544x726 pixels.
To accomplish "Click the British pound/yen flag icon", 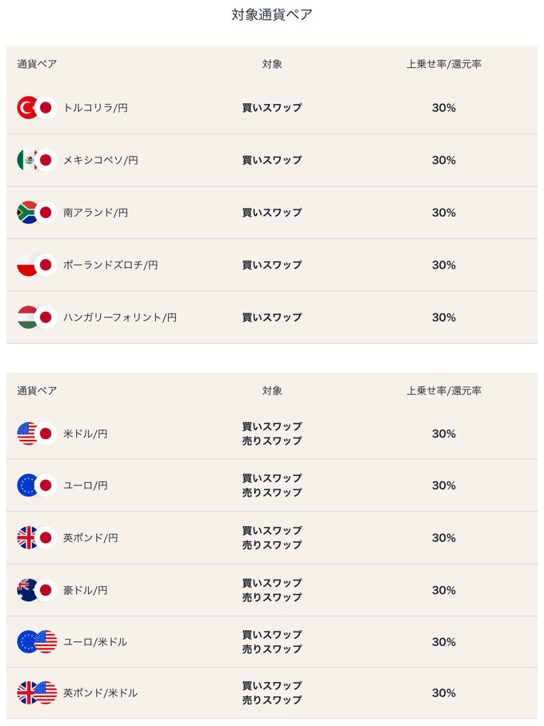I will [x=37, y=538].
